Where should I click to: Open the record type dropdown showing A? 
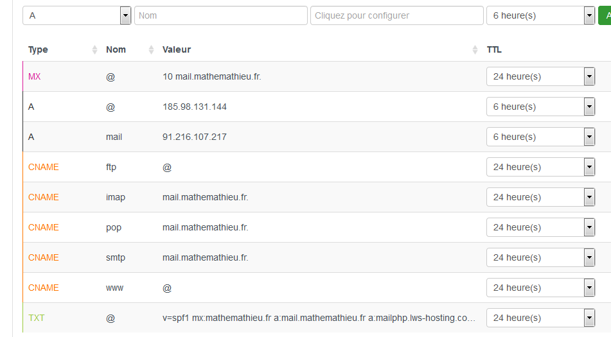[x=76, y=15]
